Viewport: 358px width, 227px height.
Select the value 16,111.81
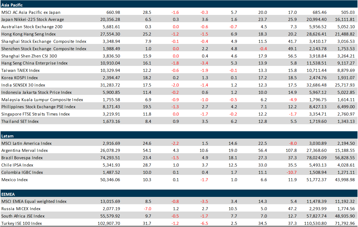346,20
